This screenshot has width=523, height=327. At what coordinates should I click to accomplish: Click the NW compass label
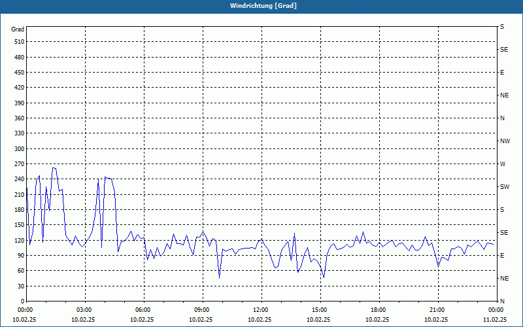click(505, 141)
